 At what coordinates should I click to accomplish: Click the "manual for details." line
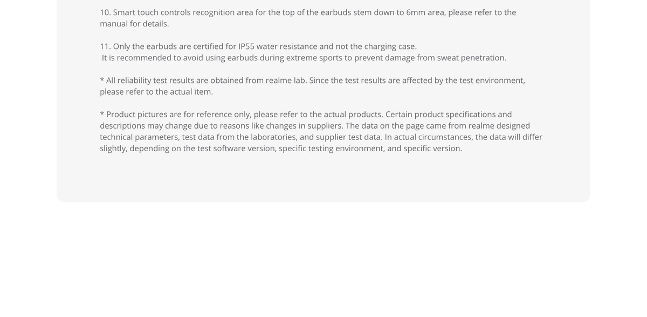point(134,24)
